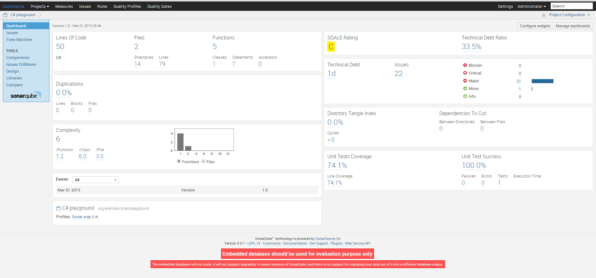This screenshot has width=596, height=278.
Task: Open Sonar way profile link
Action: click(x=81, y=217)
